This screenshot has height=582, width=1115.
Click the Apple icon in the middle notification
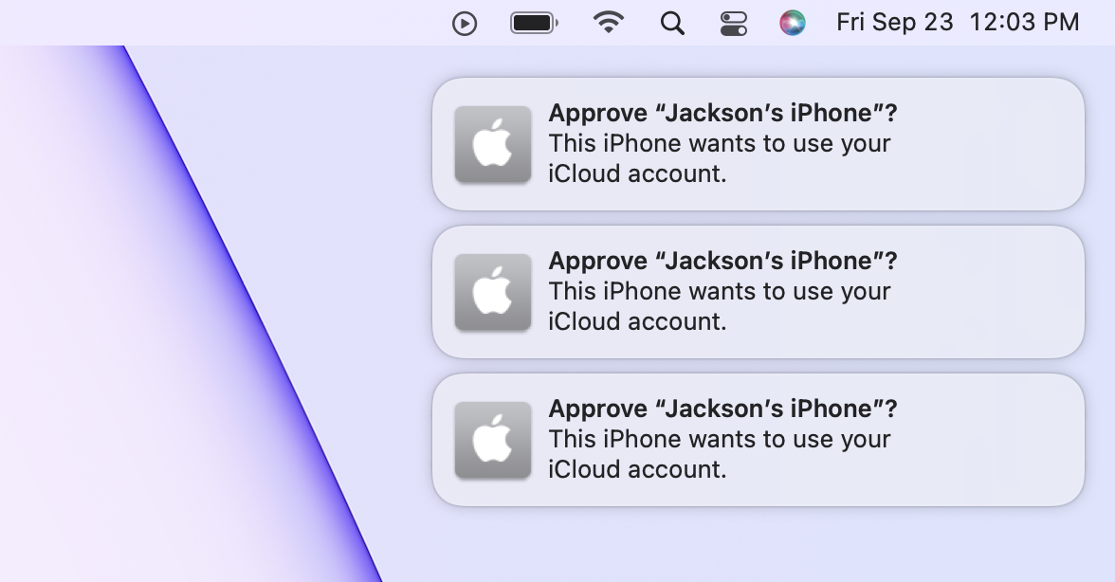(493, 292)
